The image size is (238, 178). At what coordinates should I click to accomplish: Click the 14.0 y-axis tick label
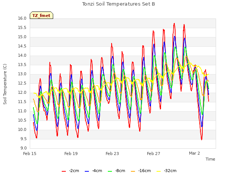tap(22, 56)
